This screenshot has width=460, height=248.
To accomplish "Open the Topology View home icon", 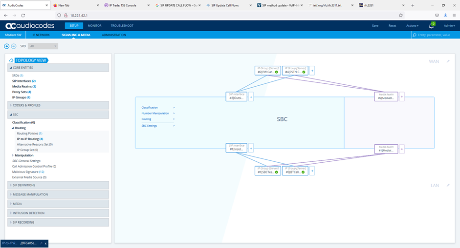I will (x=11, y=60).
